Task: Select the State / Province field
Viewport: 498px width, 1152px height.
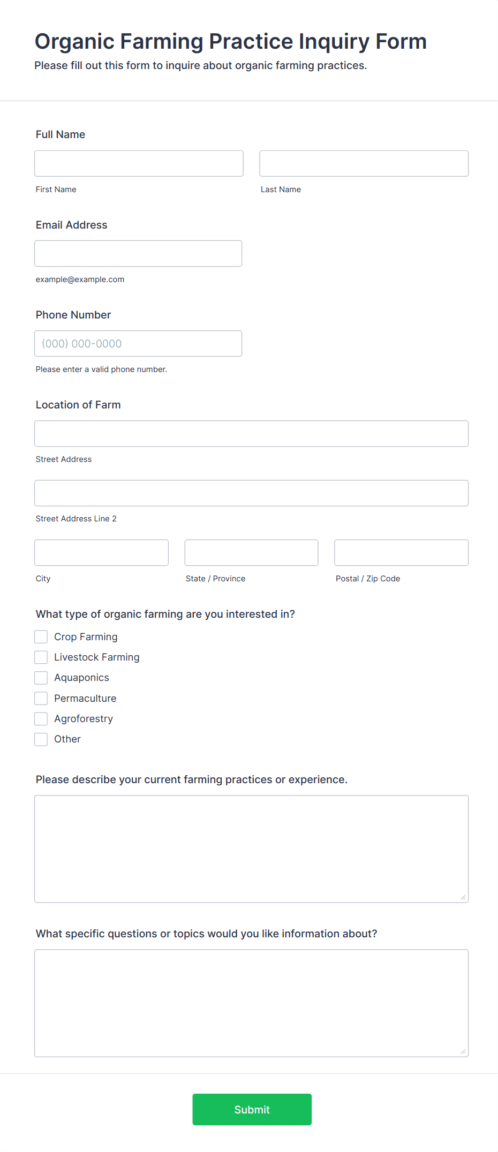Action: point(252,552)
